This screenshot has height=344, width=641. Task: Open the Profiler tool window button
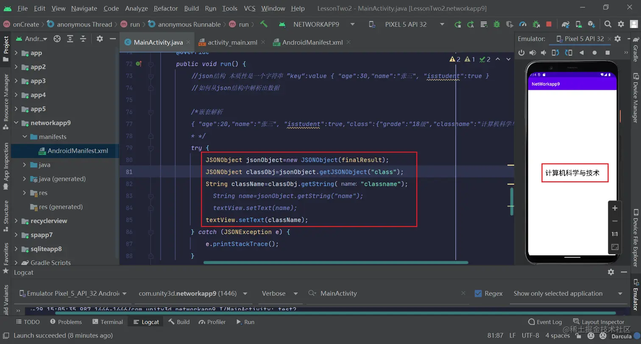coord(212,322)
